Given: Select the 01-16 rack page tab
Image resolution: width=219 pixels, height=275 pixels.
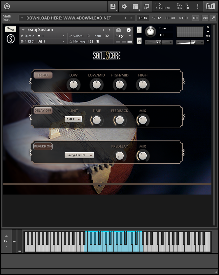Looking at the screenshot, I should [x=143, y=18].
